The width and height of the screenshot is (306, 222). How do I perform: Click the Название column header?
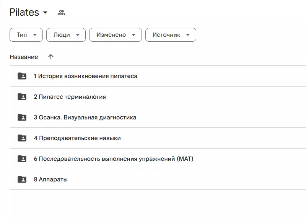(23, 57)
